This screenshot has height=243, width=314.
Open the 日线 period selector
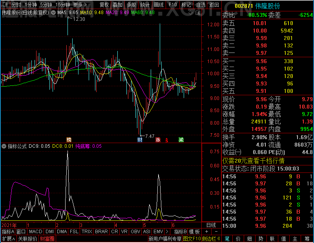[211, 225]
